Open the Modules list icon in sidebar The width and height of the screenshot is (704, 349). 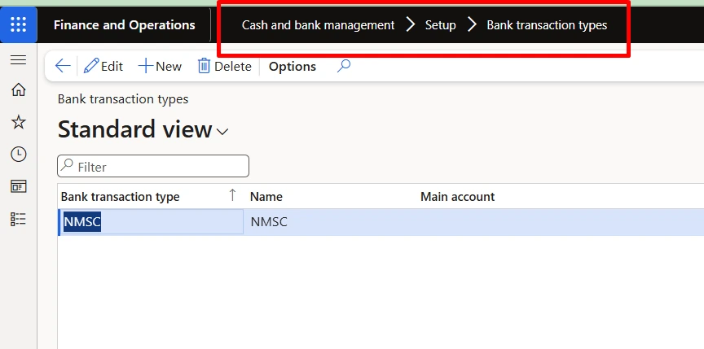click(x=19, y=219)
